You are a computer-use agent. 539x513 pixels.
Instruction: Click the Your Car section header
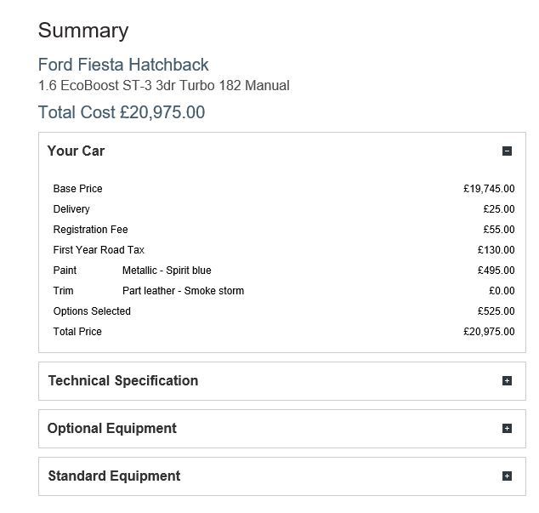[77, 151]
